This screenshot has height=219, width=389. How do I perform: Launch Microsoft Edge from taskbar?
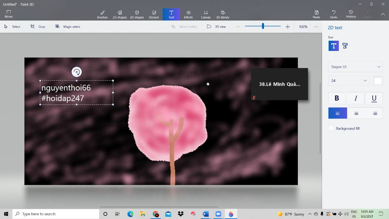(x=130, y=214)
